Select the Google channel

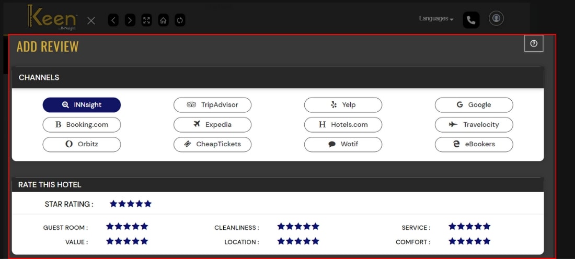pos(474,105)
